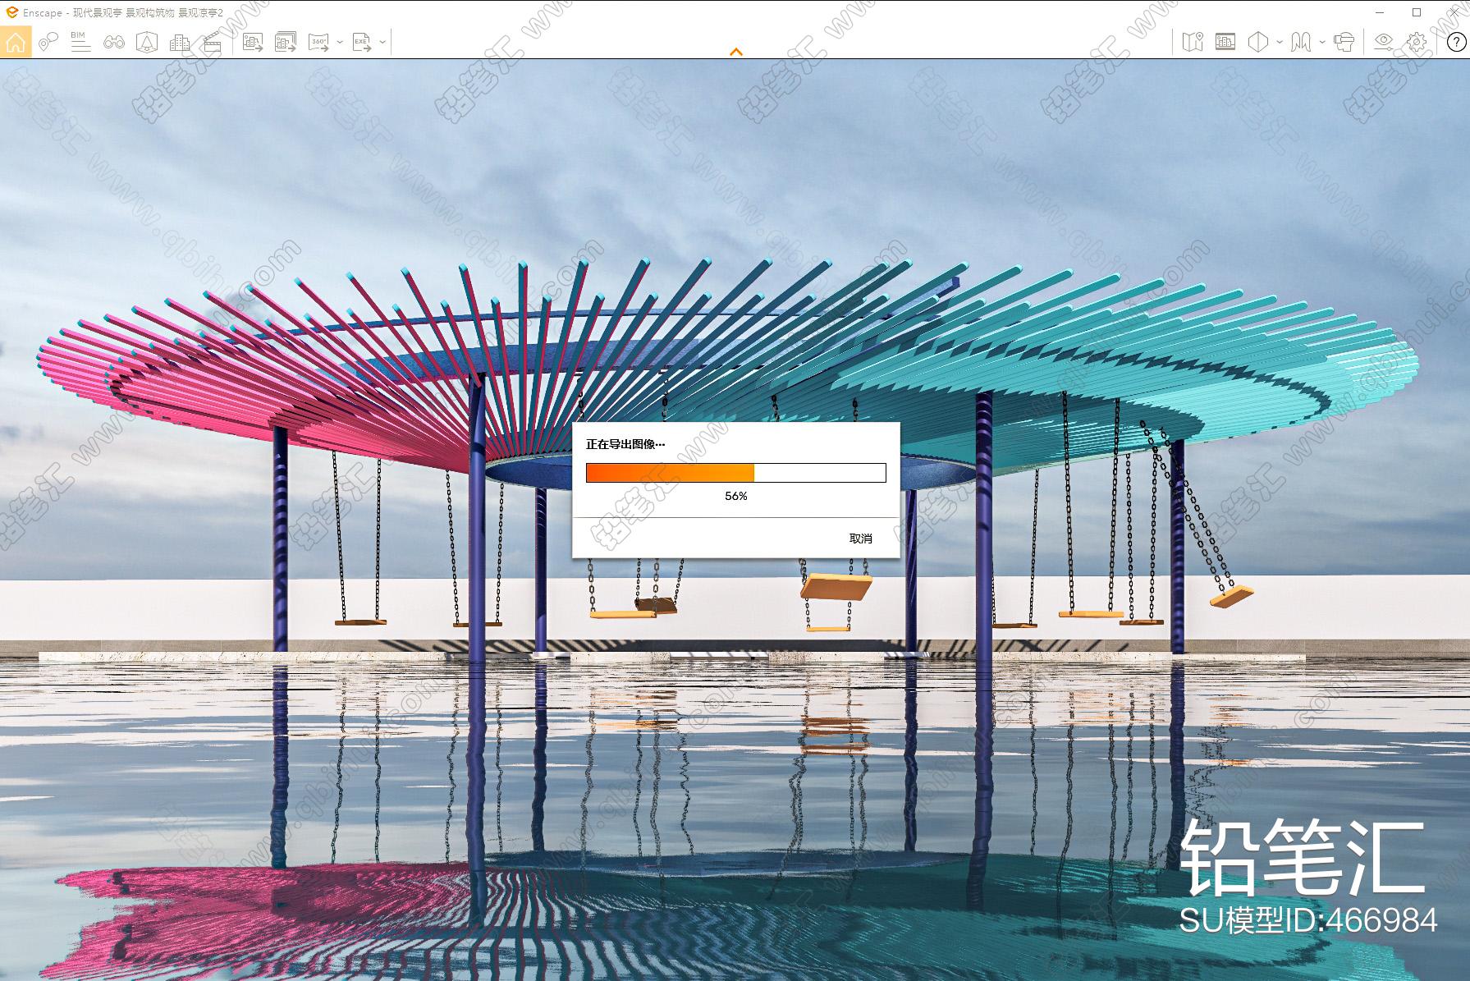Open the Video Editor clapperboard icon
This screenshot has width=1470, height=981.
pyautogui.click(x=213, y=42)
